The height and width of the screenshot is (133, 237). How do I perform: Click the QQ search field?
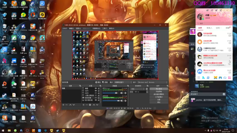214,23
